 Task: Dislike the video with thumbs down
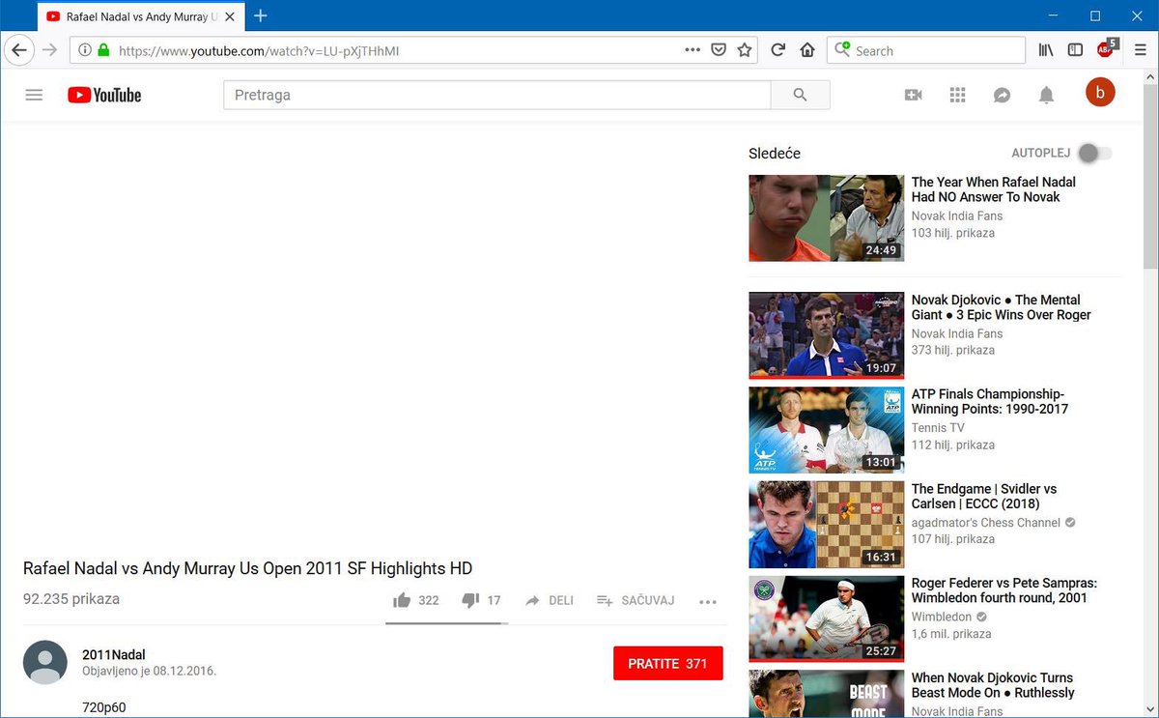coord(481,600)
